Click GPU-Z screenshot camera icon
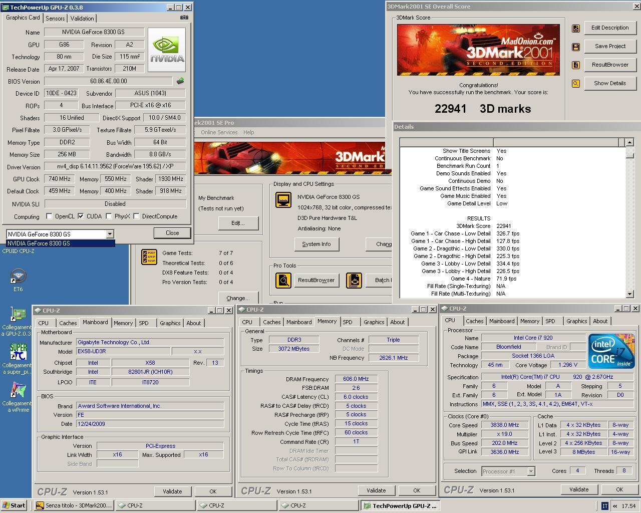 [x=184, y=18]
